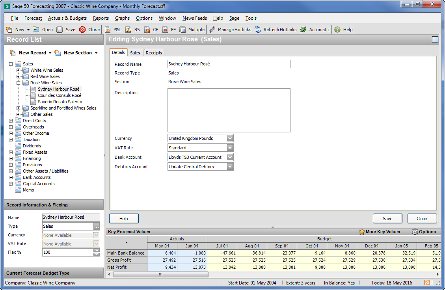Select Sparkling and Fortified Wines Sales
Screen dimensions: 445x290
point(63,108)
